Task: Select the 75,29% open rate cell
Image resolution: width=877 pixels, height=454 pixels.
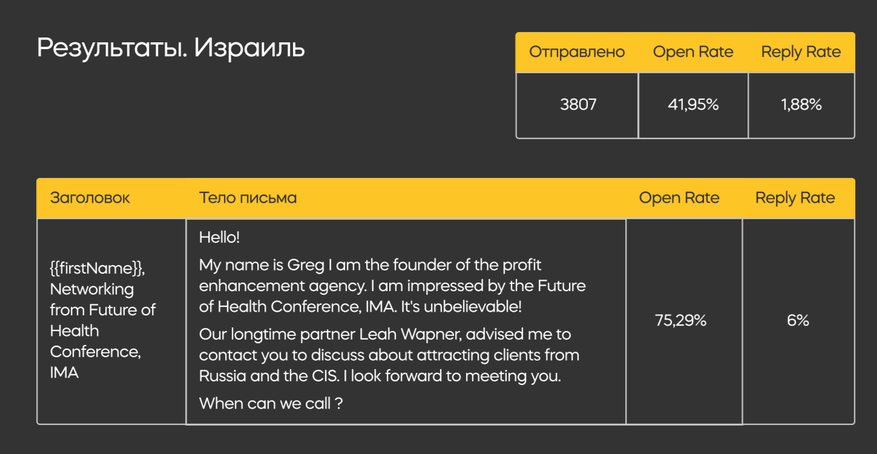Action: pos(681,320)
